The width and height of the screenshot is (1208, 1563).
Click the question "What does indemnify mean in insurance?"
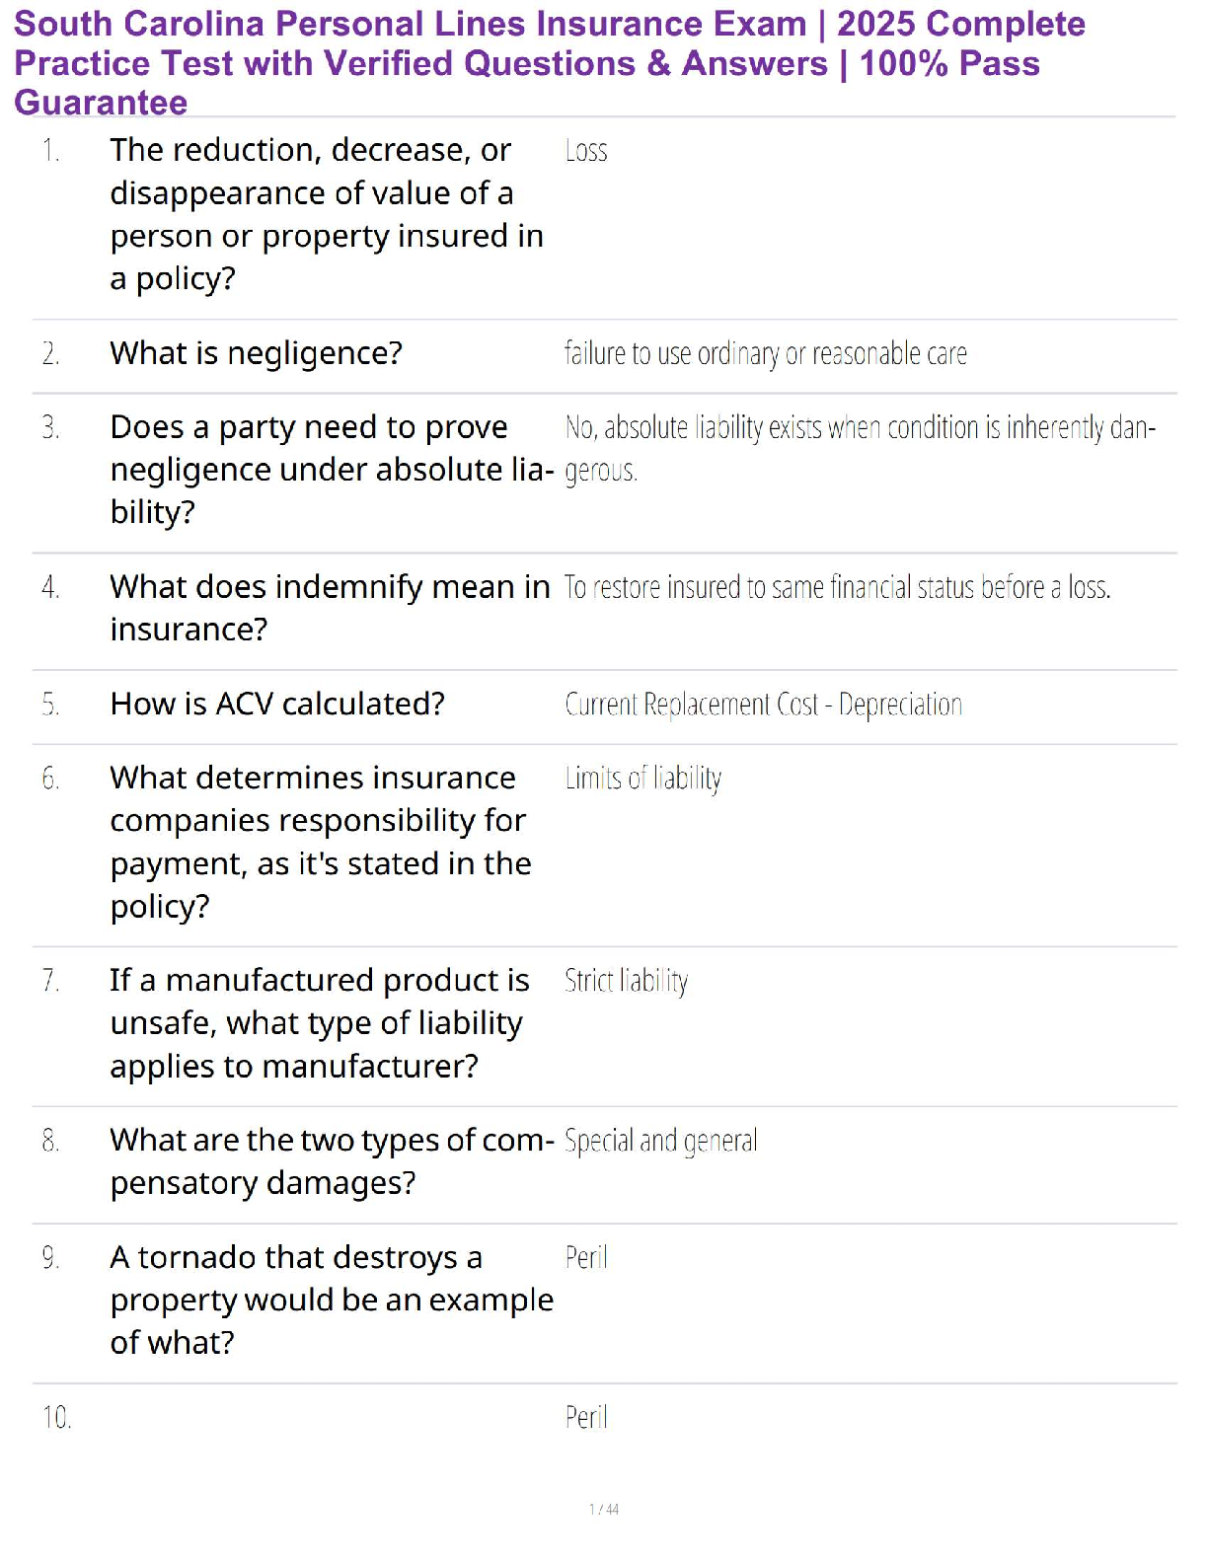[x=330, y=608]
